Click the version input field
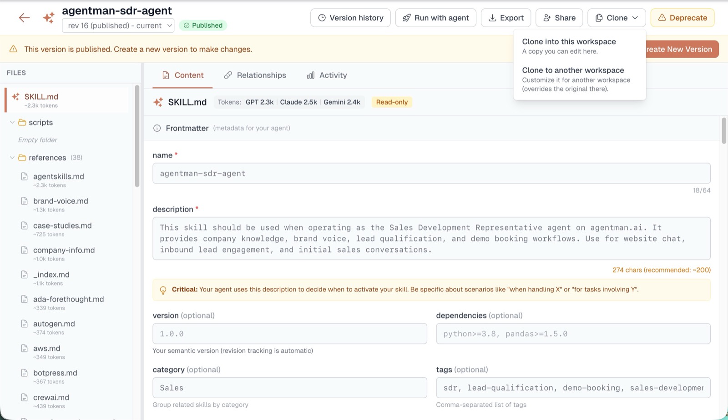This screenshot has width=728, height=420. [x=290, y=334]
